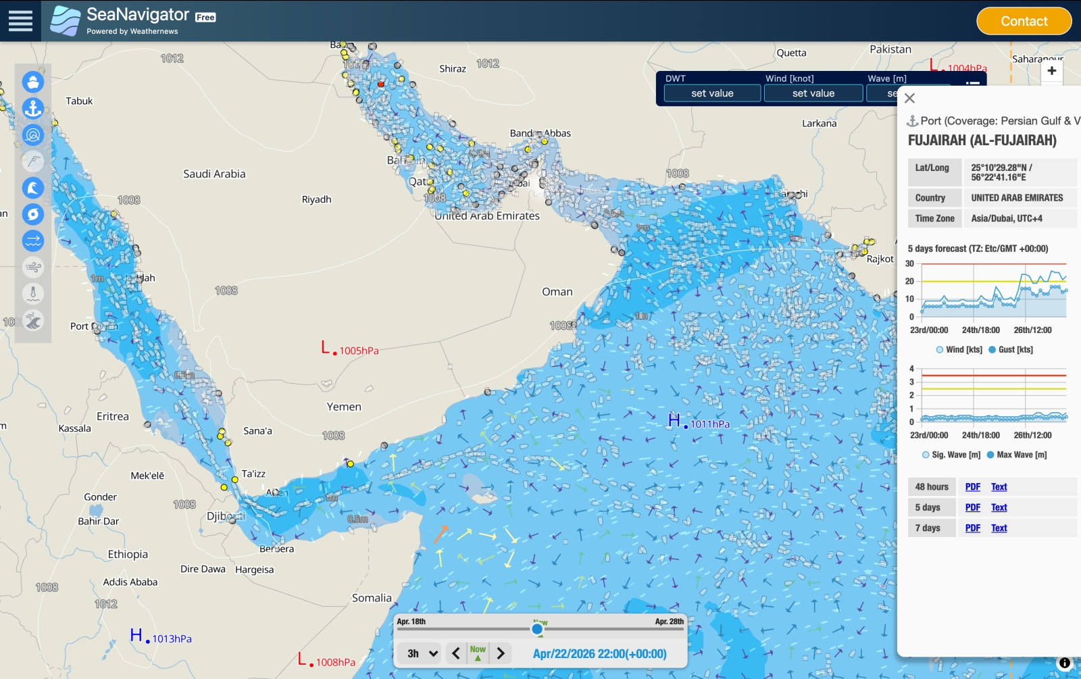Step timeline to next time
The height and width of the screenshot is (679, 1081).
click(501, 653)
